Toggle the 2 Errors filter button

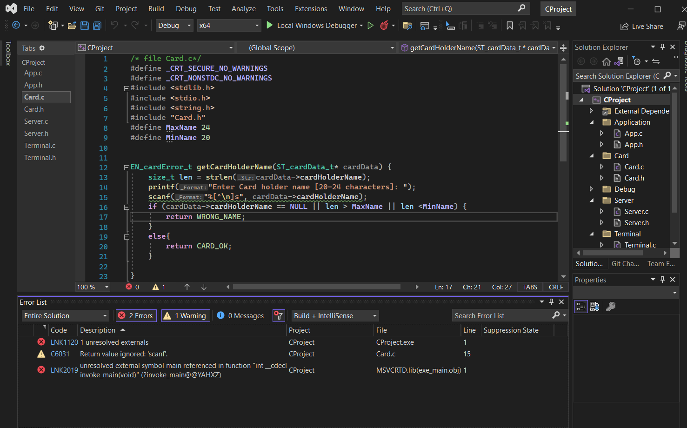pyautogui.click(x=136, y=315)
